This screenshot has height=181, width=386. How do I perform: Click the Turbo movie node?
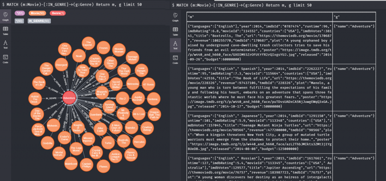coord(108,143)
